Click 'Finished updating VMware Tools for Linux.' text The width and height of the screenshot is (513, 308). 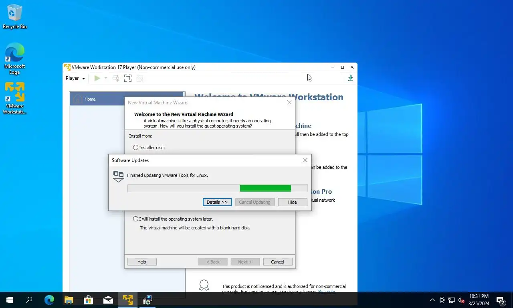click(x=168, y=175)
